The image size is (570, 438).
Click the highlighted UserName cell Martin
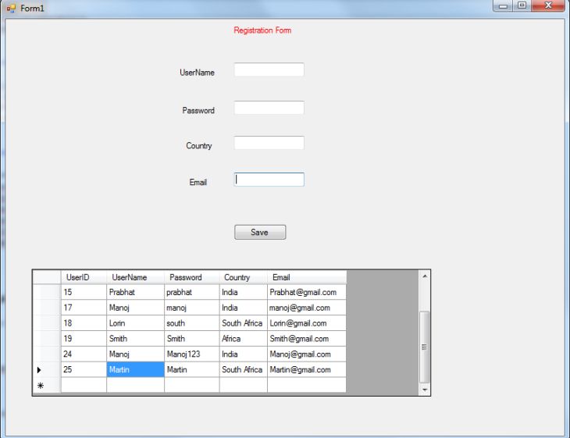[135, 369]
